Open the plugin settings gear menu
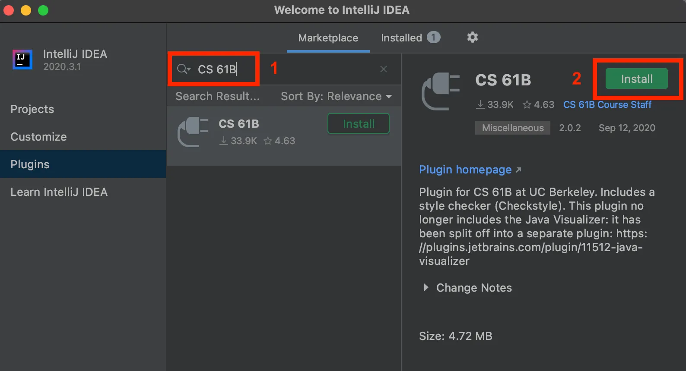The image size is (686, 371). [x=473, y=38]
